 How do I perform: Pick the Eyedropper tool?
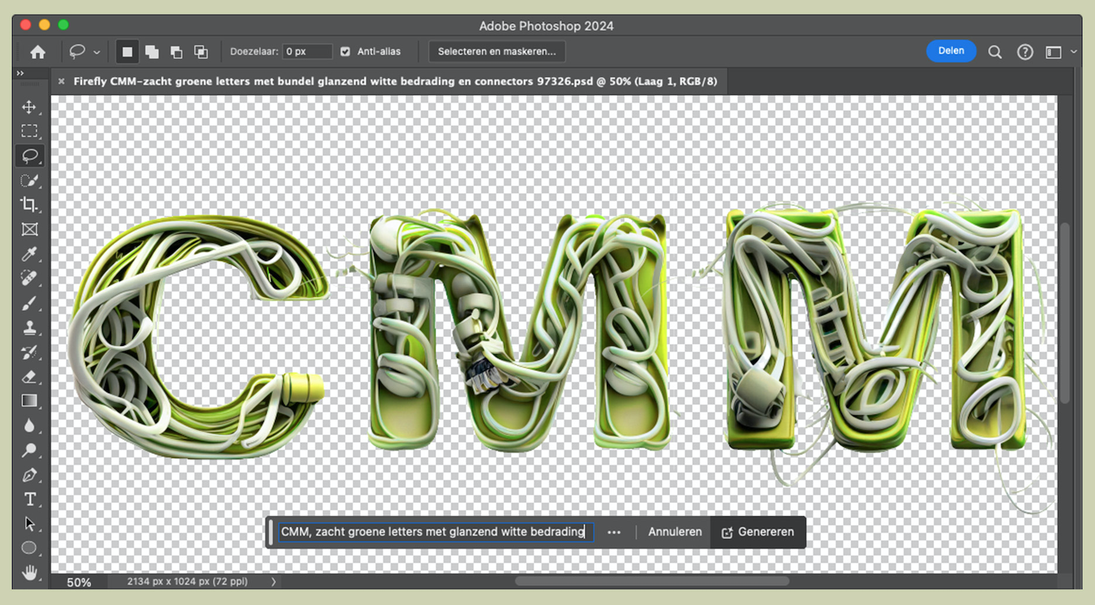coord(29,254)
